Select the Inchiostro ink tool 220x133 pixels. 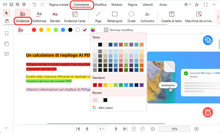click(x=147, y=17)
